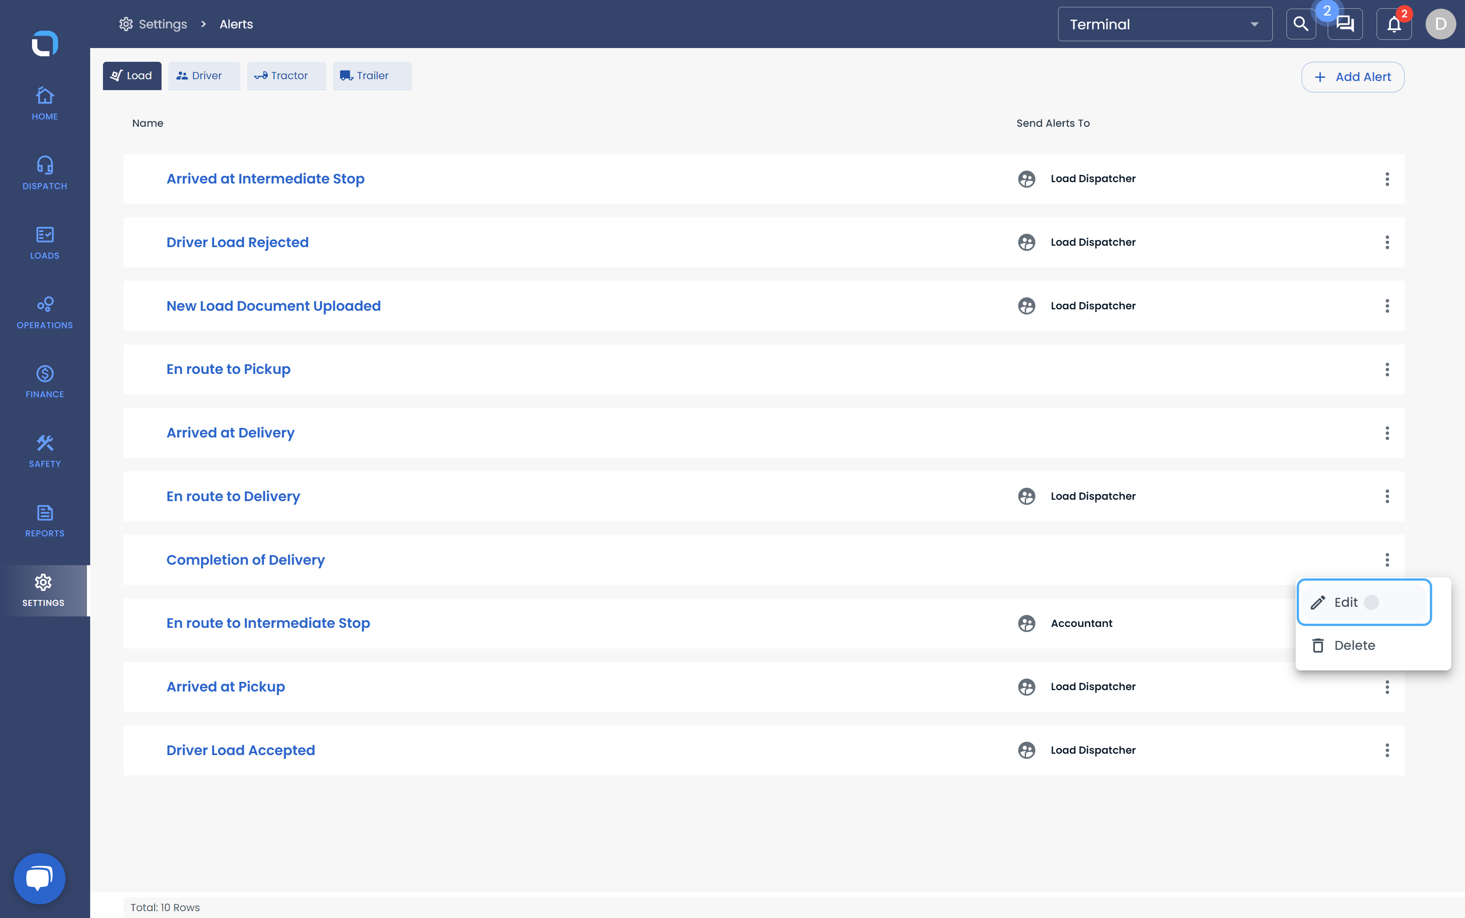Open the Driver Load Accepted alert

tap(240, 750)
